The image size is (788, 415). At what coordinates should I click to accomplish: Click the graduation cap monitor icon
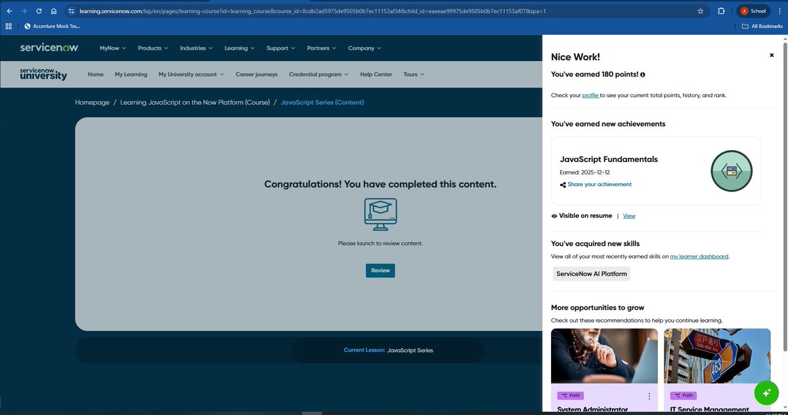pos(380,214)
